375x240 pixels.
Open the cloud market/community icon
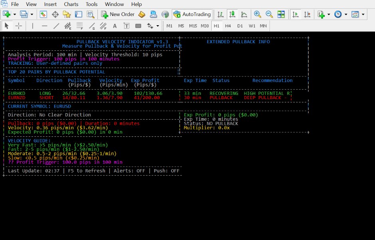153,14
